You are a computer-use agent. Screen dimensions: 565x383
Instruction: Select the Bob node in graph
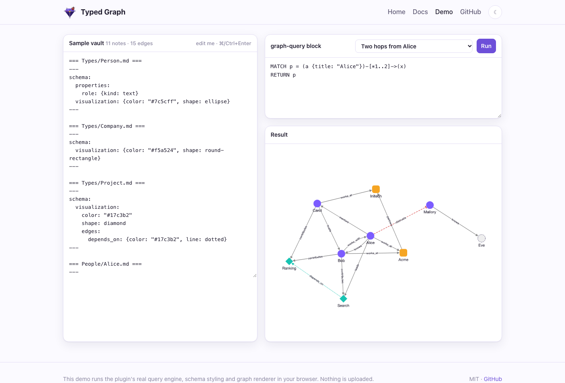(x=341, y=254)
